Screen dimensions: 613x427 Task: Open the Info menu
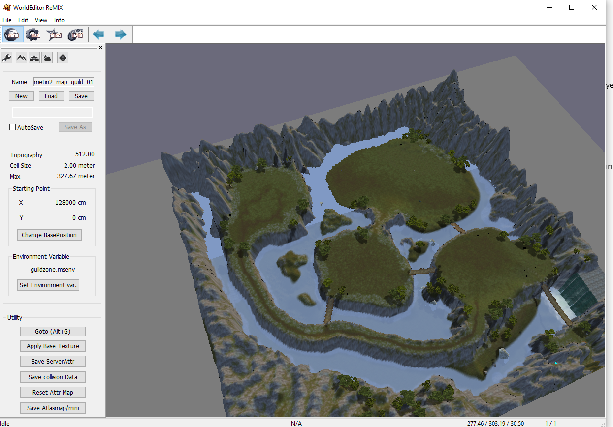pyautogui.click(x=59, y=20)
